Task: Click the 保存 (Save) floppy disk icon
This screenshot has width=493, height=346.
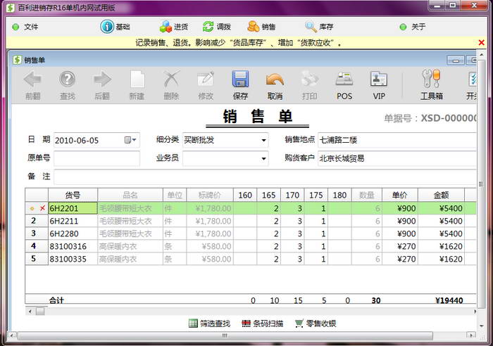Action: (240, 79)
